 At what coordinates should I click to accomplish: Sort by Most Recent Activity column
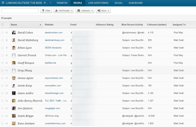tap(132, 25)
